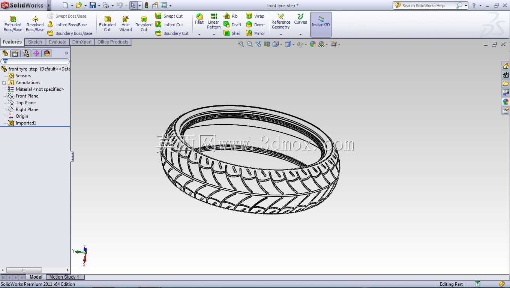Select the Sensors tree item
The image size is (510, 288).
pyautogui.click(x=23, y=76)
